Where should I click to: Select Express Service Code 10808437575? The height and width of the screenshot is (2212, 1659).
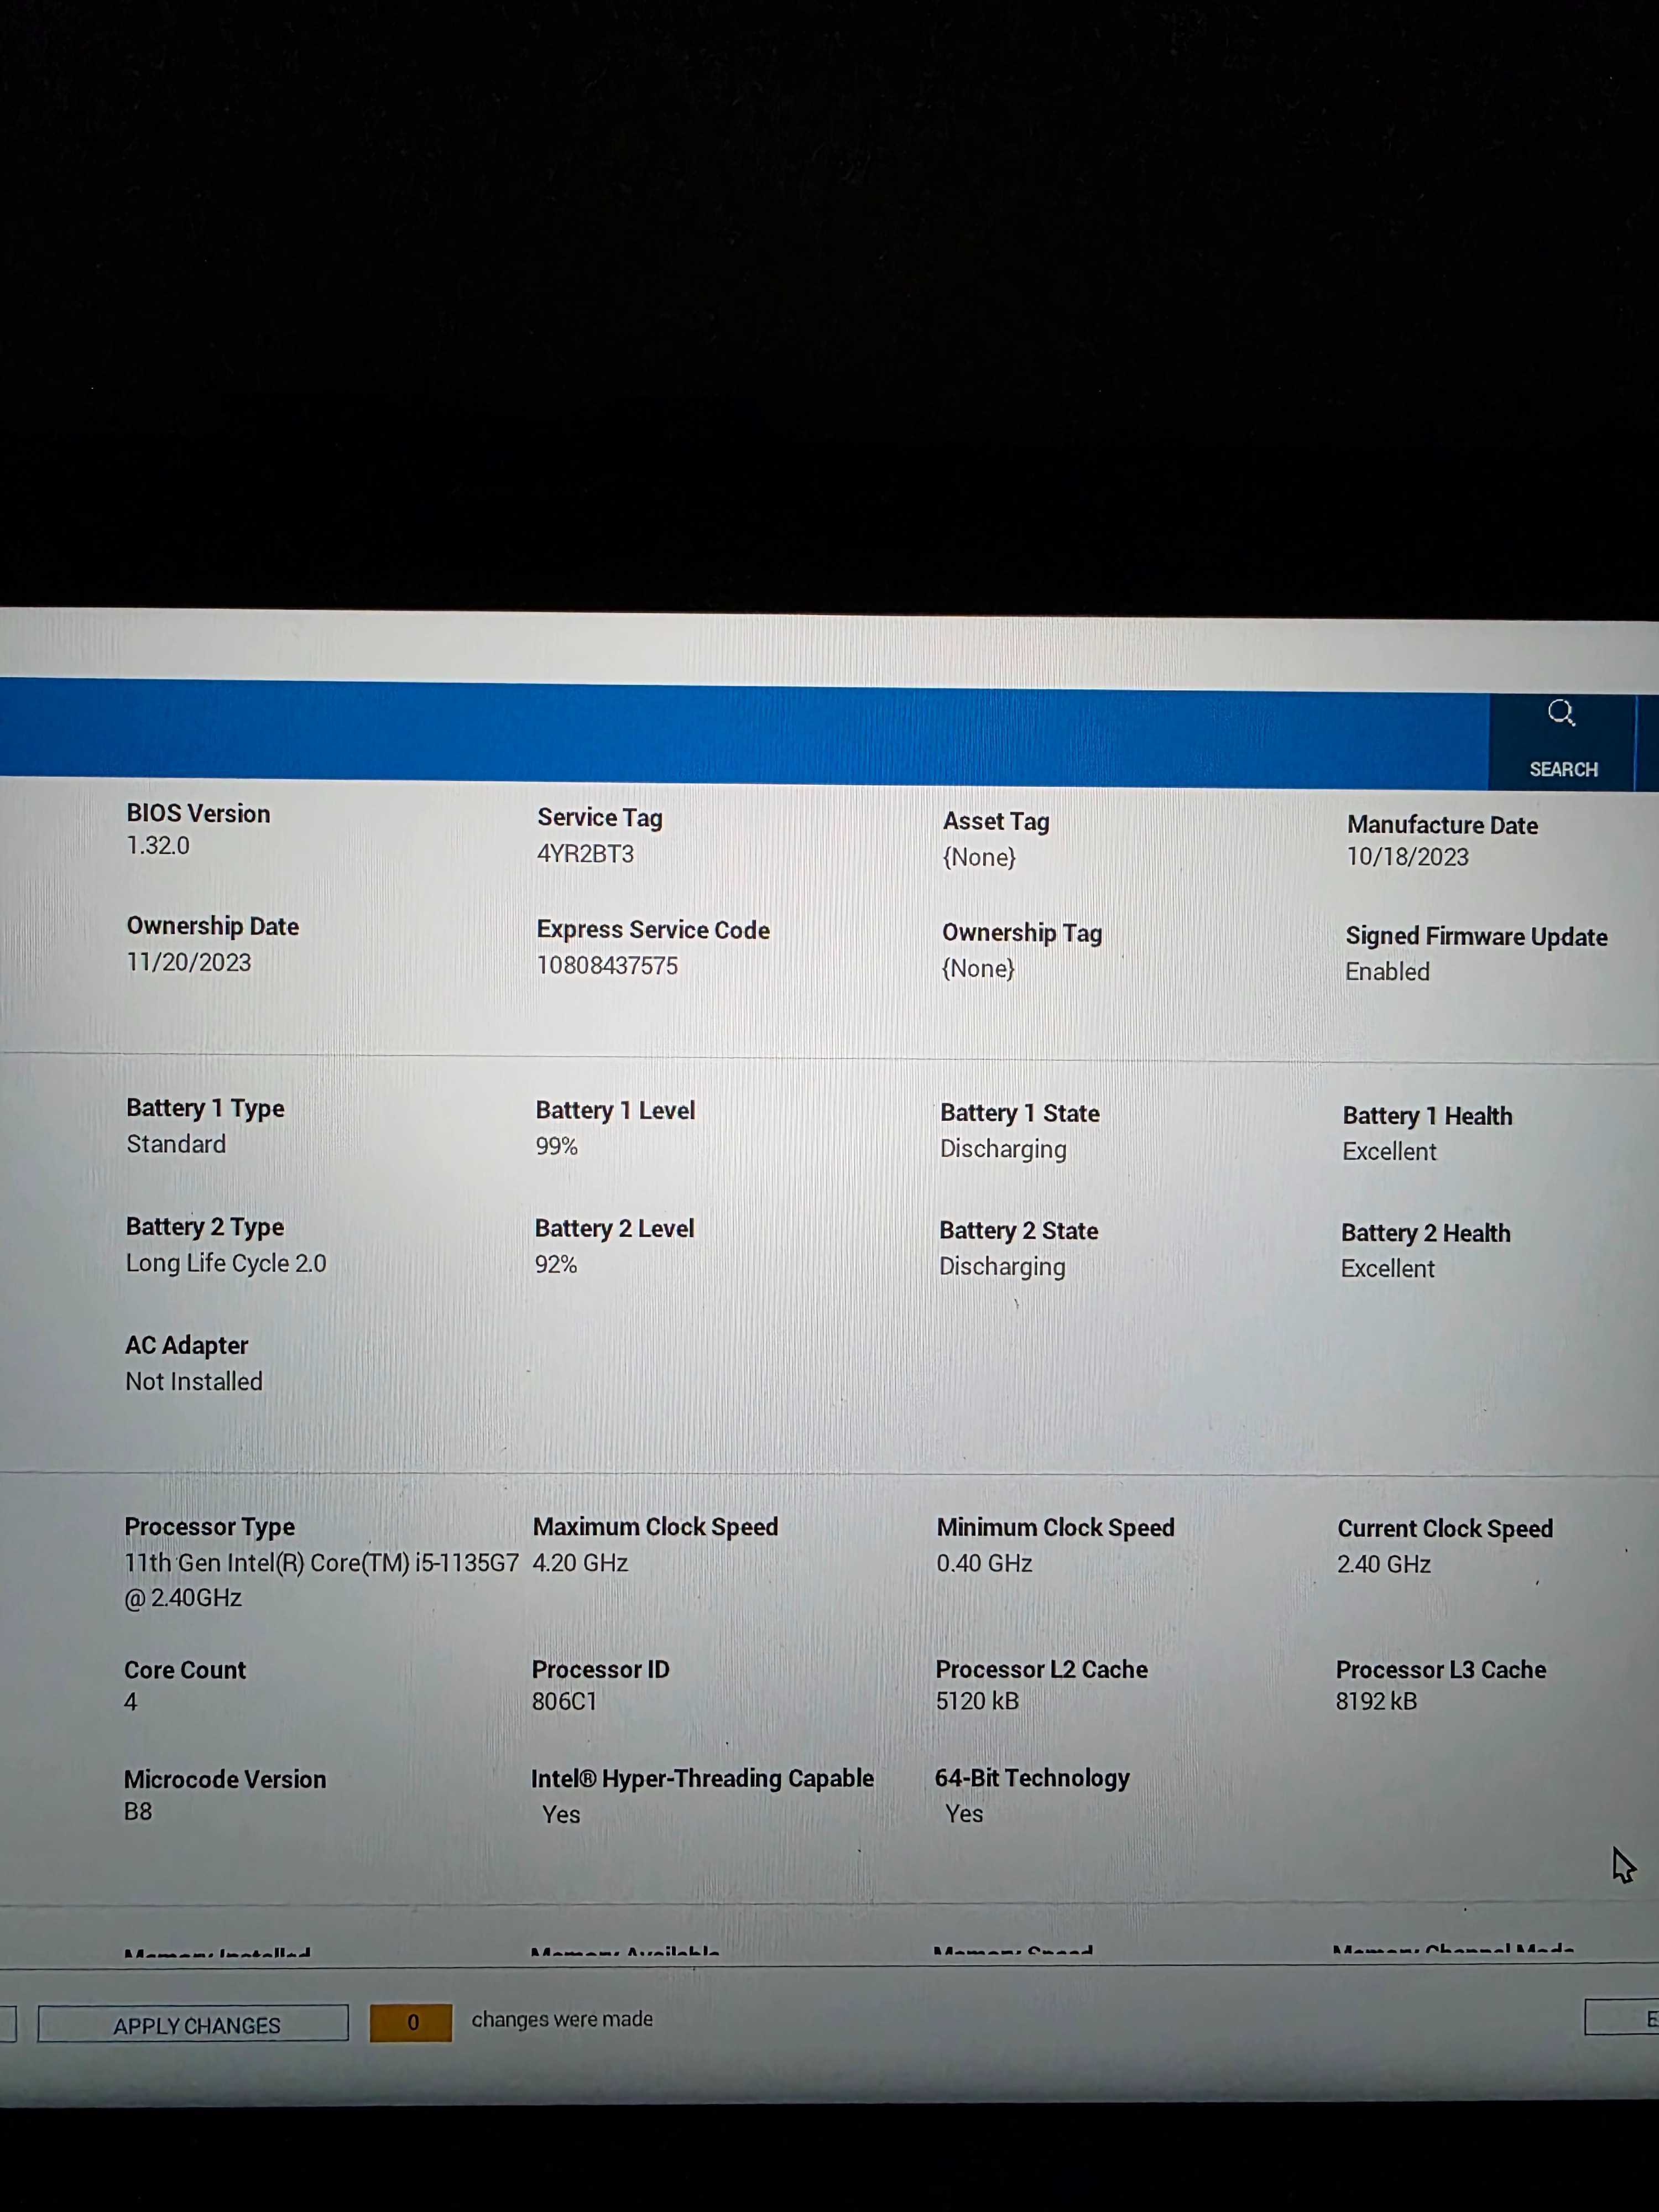coord(607,966)
